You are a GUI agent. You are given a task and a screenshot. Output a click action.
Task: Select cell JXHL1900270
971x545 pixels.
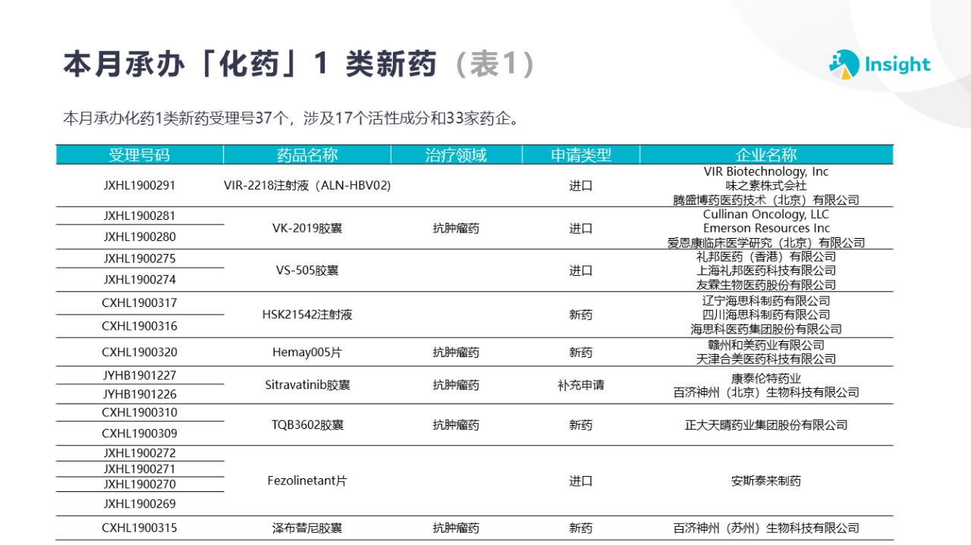140,484
